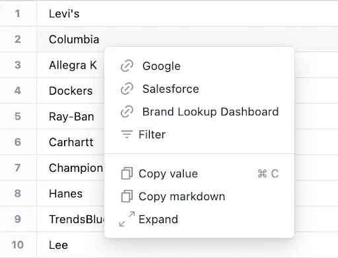338x258 pixels.
Task: Select the Levi's cell in row 1
Action: (x=187, y=14)
